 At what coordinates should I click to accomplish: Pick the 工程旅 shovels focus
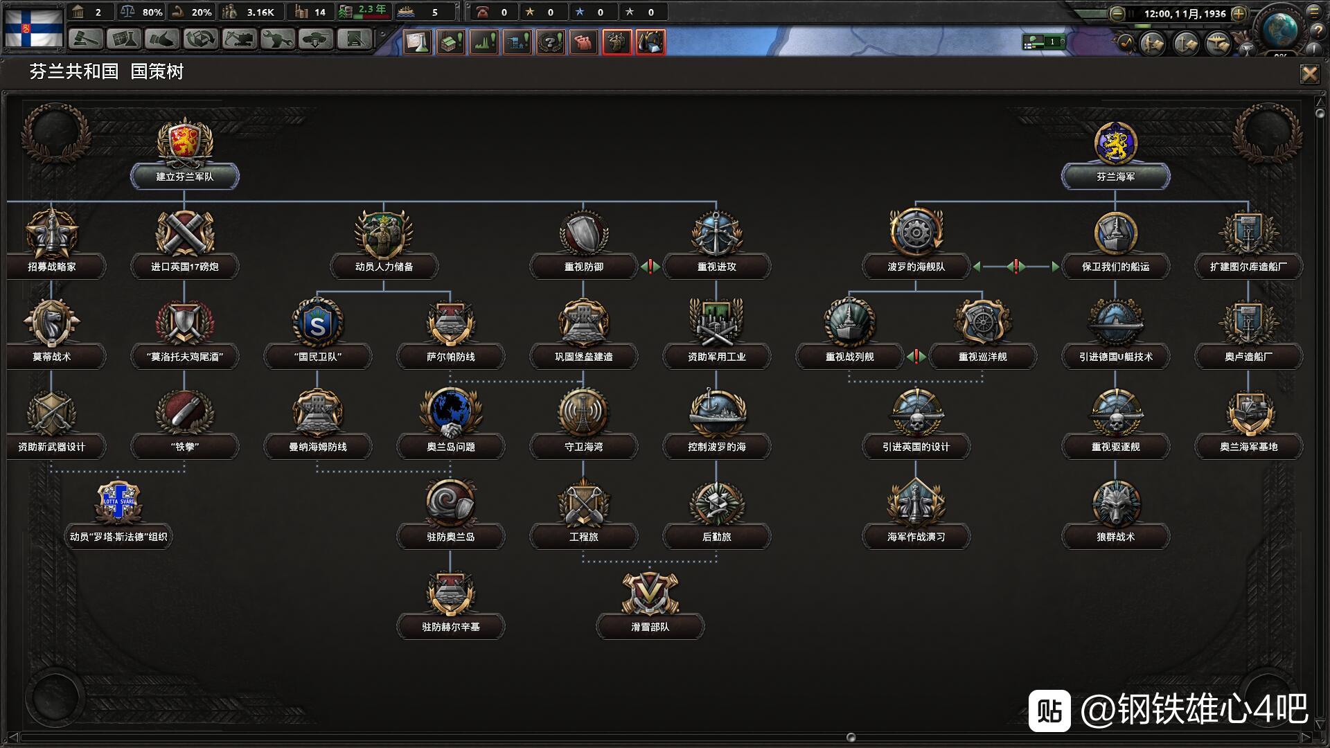tap(583, 514)
